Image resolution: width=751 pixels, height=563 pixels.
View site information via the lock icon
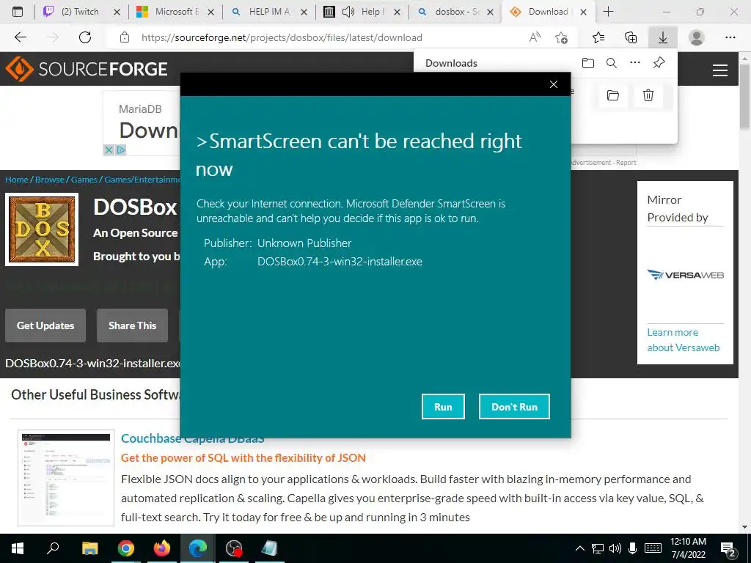point(125,37)
